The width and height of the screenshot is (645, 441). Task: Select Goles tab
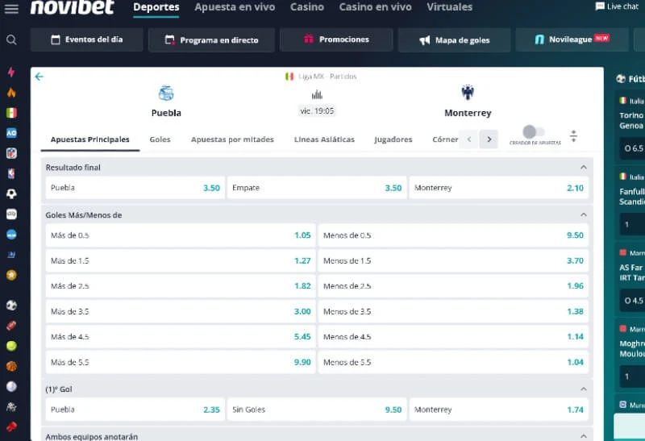pyautogui.click(x=160, y=139)
